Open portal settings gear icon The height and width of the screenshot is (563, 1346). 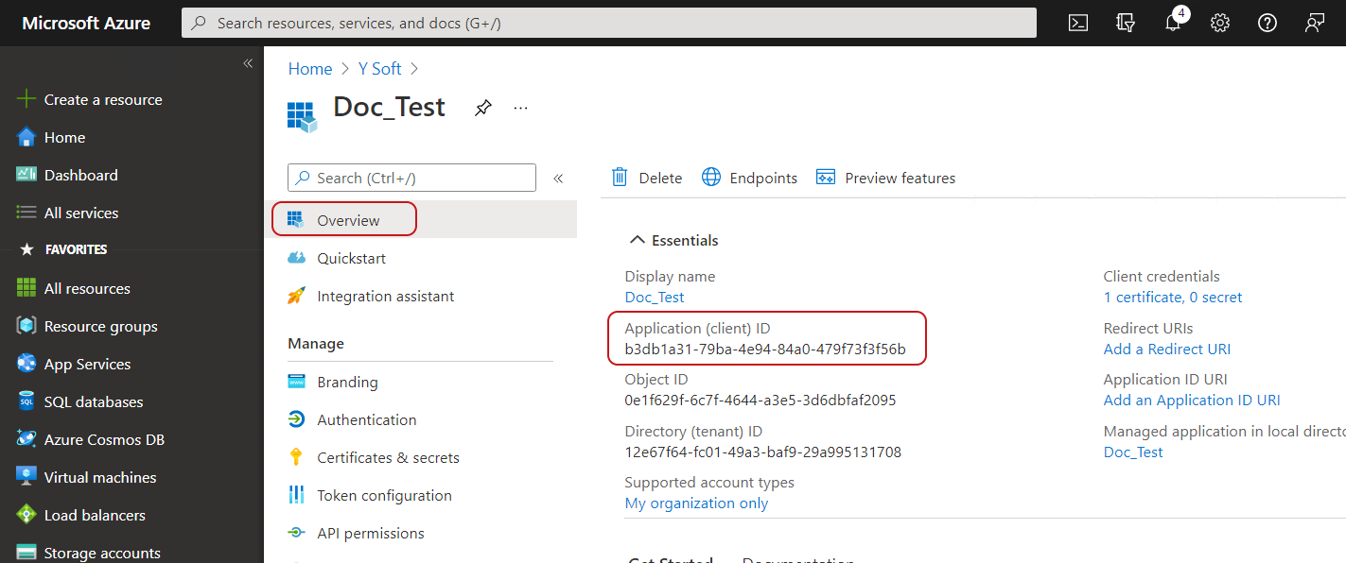point(1220,24)
